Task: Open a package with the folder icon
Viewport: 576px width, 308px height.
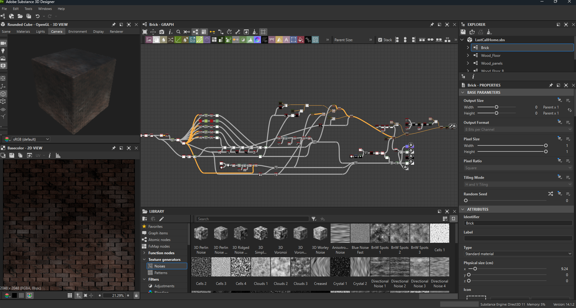Action: point(20,16)
